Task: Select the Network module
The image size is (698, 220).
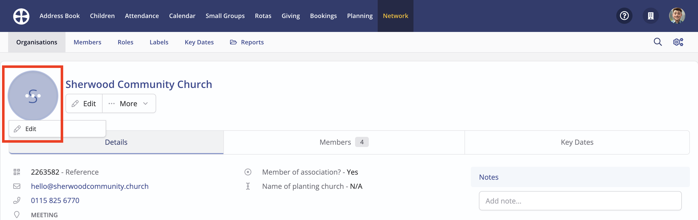Action: (x=395, y=16)
